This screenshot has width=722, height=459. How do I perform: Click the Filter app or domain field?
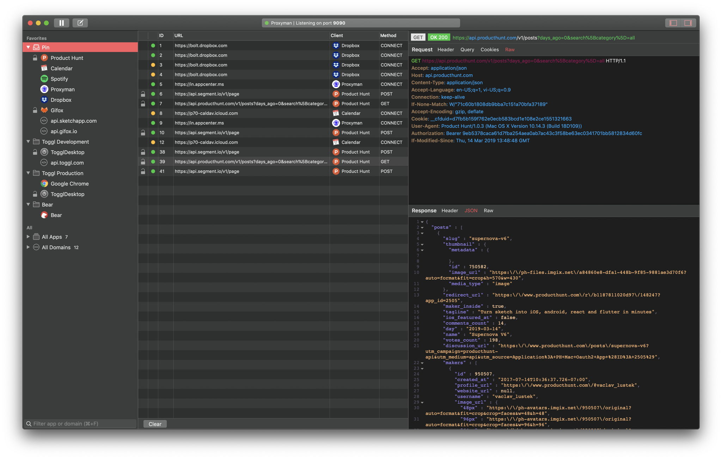point(80,424)
